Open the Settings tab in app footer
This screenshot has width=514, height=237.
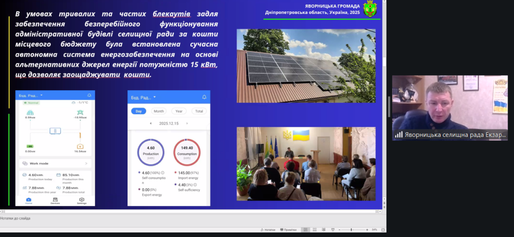point(81,201)
